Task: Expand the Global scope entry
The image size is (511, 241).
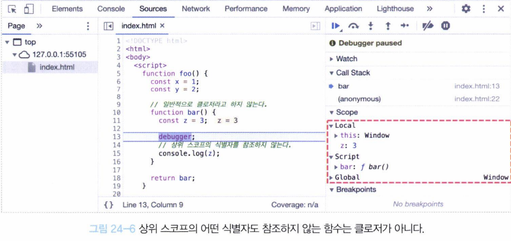Action: coord(347,178)
